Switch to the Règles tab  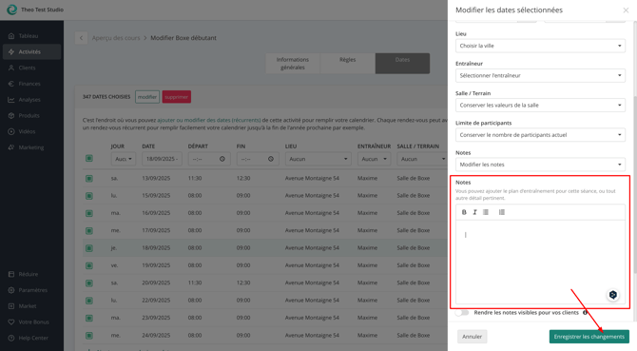348,64
